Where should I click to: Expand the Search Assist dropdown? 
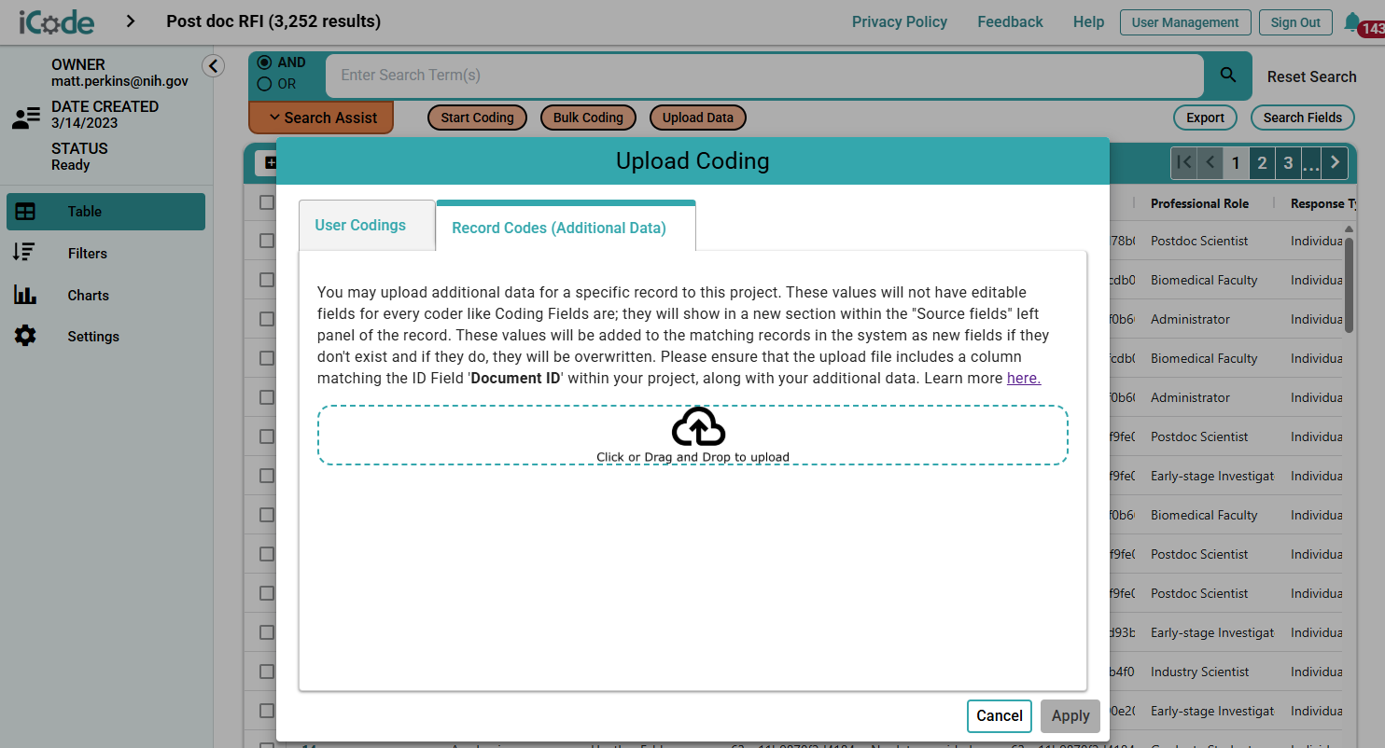pyautogui.click(x=321, y=118)
